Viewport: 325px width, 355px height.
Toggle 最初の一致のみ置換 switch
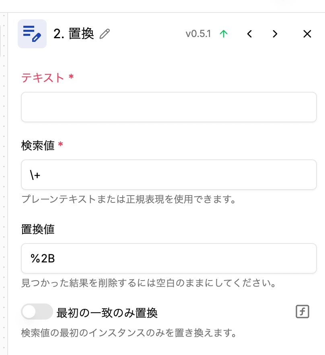pos(37,312)
